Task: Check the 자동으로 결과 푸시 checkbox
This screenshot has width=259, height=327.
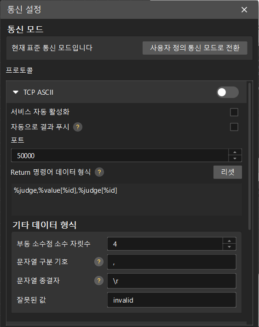Action: click(x=234, y=127)
